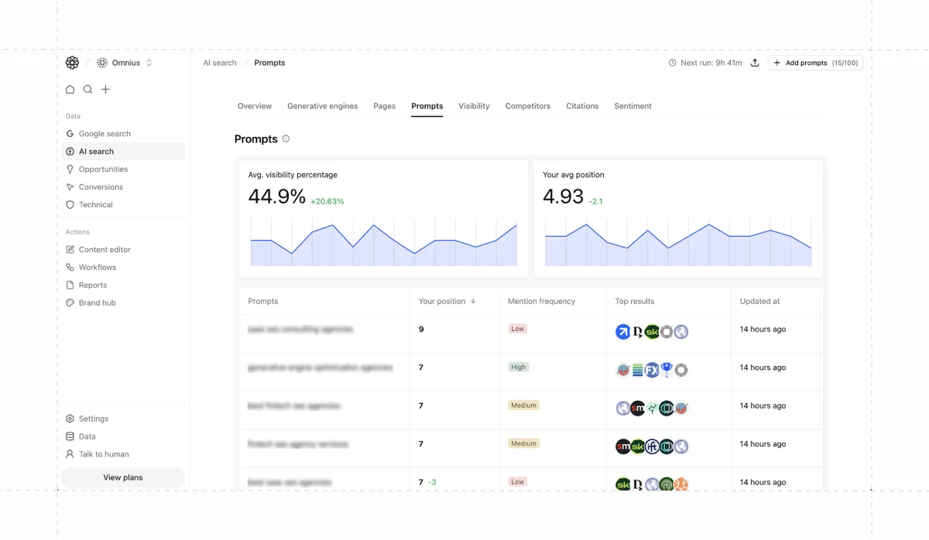Switch to the Competitors tab
This screenshot has height=540, width=929.
point(527,106)
